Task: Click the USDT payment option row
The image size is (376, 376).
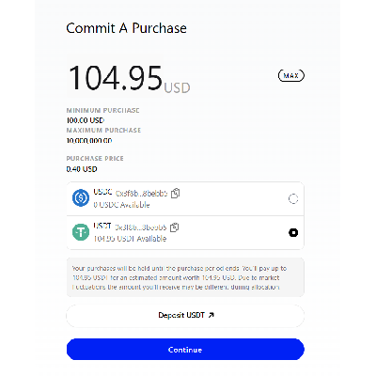Action: click(185, 233)
